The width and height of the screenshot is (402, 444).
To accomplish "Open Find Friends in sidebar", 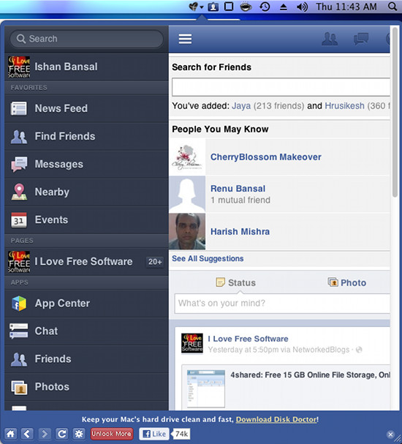I will pyautogui.click(x=86, y=136).
